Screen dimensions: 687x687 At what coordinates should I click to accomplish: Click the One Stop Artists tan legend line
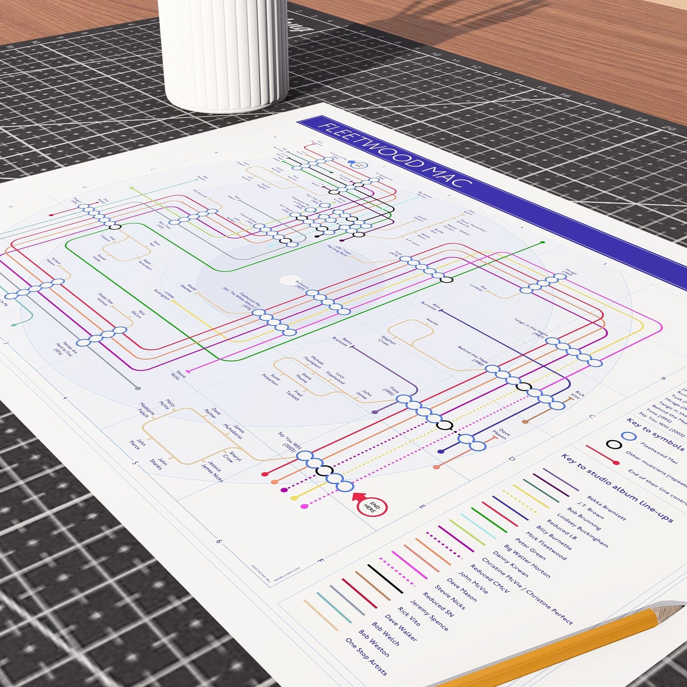pyautogui.click(x=321, y=615)
